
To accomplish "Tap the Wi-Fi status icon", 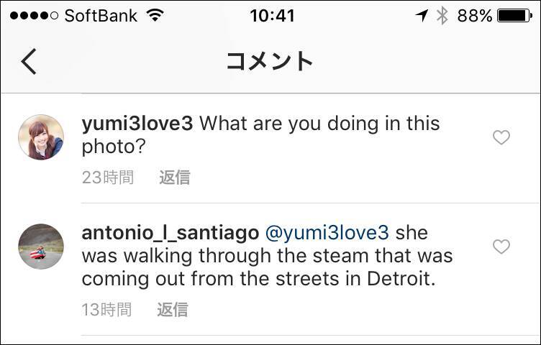I will [154, 16].
